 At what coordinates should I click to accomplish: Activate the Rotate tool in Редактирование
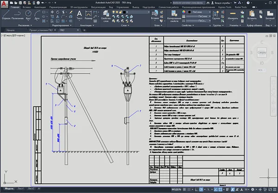(58, 12)
